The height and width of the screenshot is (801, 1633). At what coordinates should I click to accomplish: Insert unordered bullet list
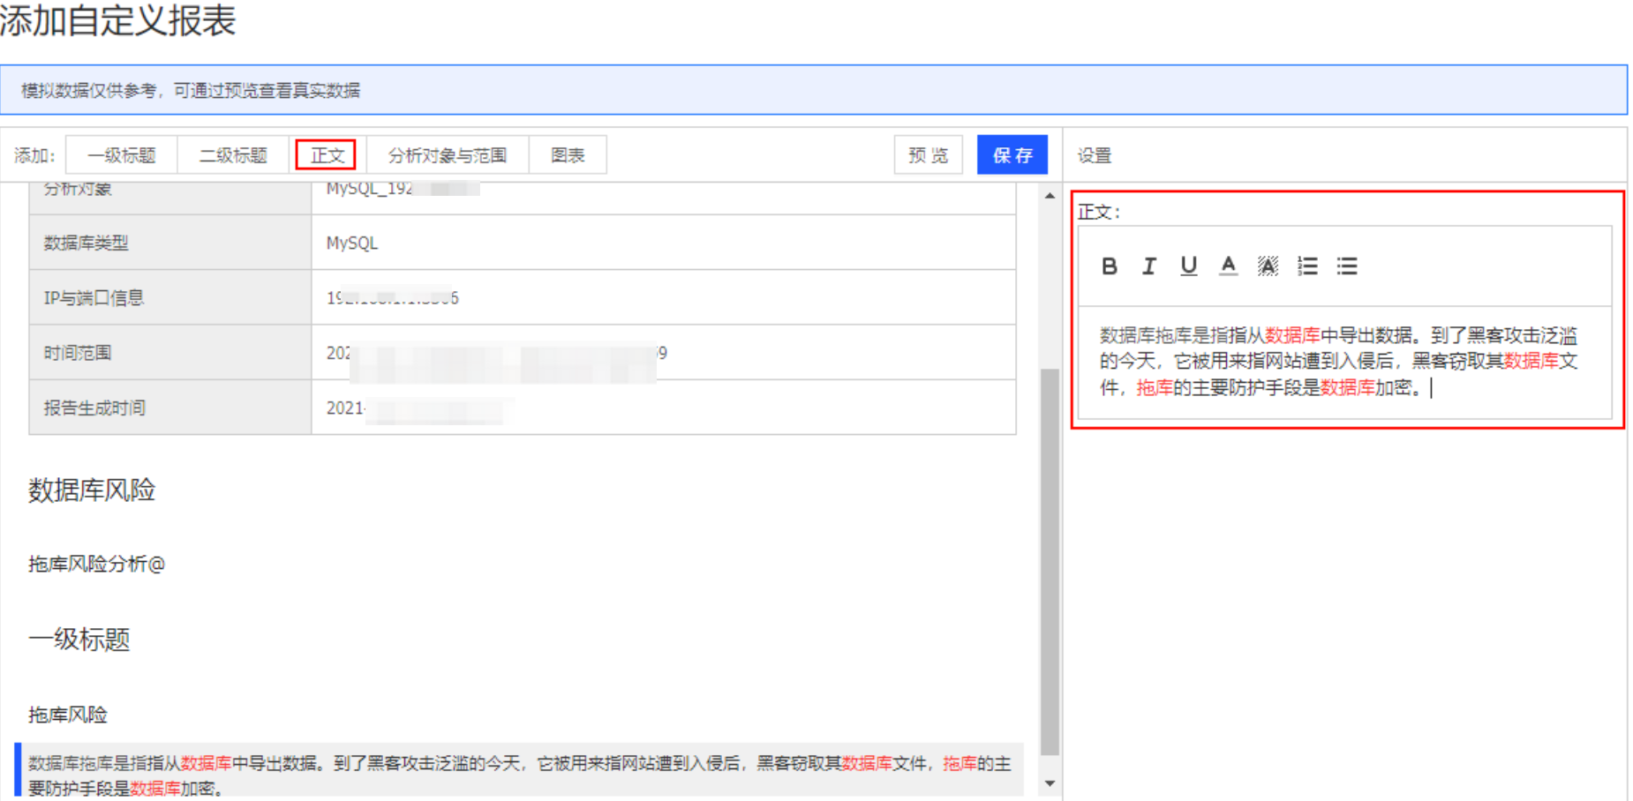pos(1347,266)
